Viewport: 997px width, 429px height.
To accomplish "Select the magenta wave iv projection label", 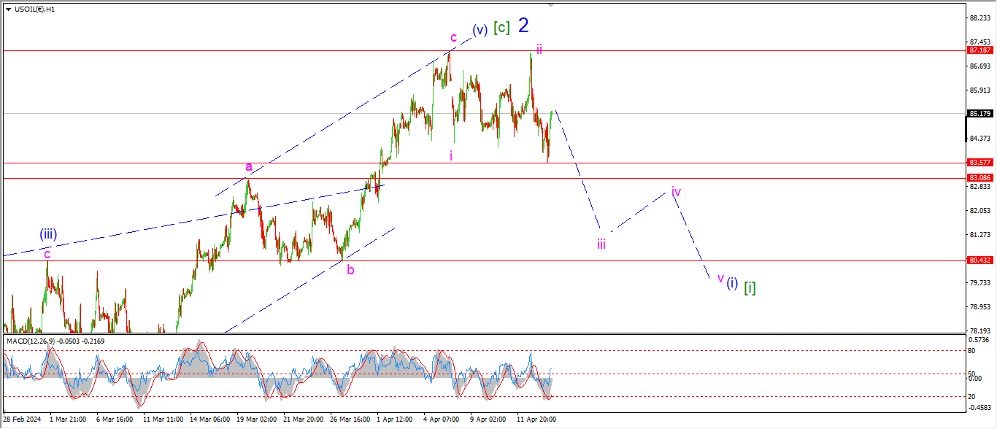I will pyautogui.click(x=677, y=193).
